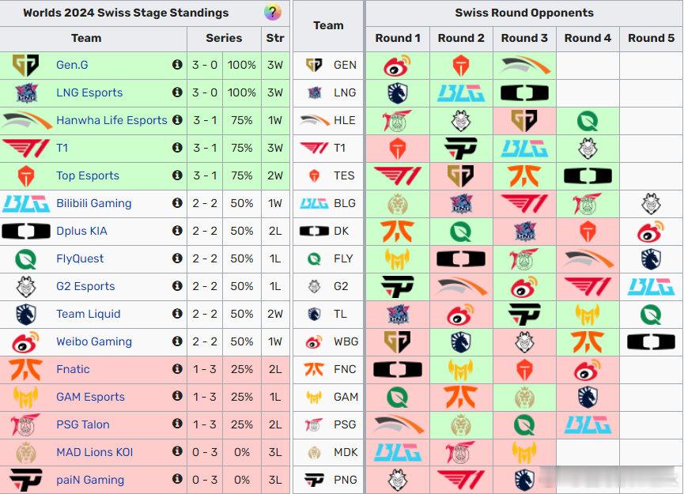Click FlyQuest logo in HLE's Round 4 cell
The height and width of the screenshot is (494, 684).
[588, 121]
